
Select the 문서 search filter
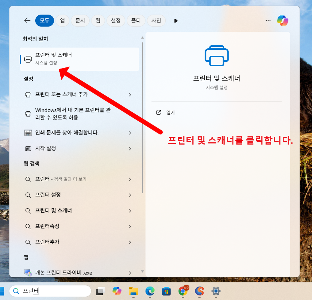[x=80, y=21]
